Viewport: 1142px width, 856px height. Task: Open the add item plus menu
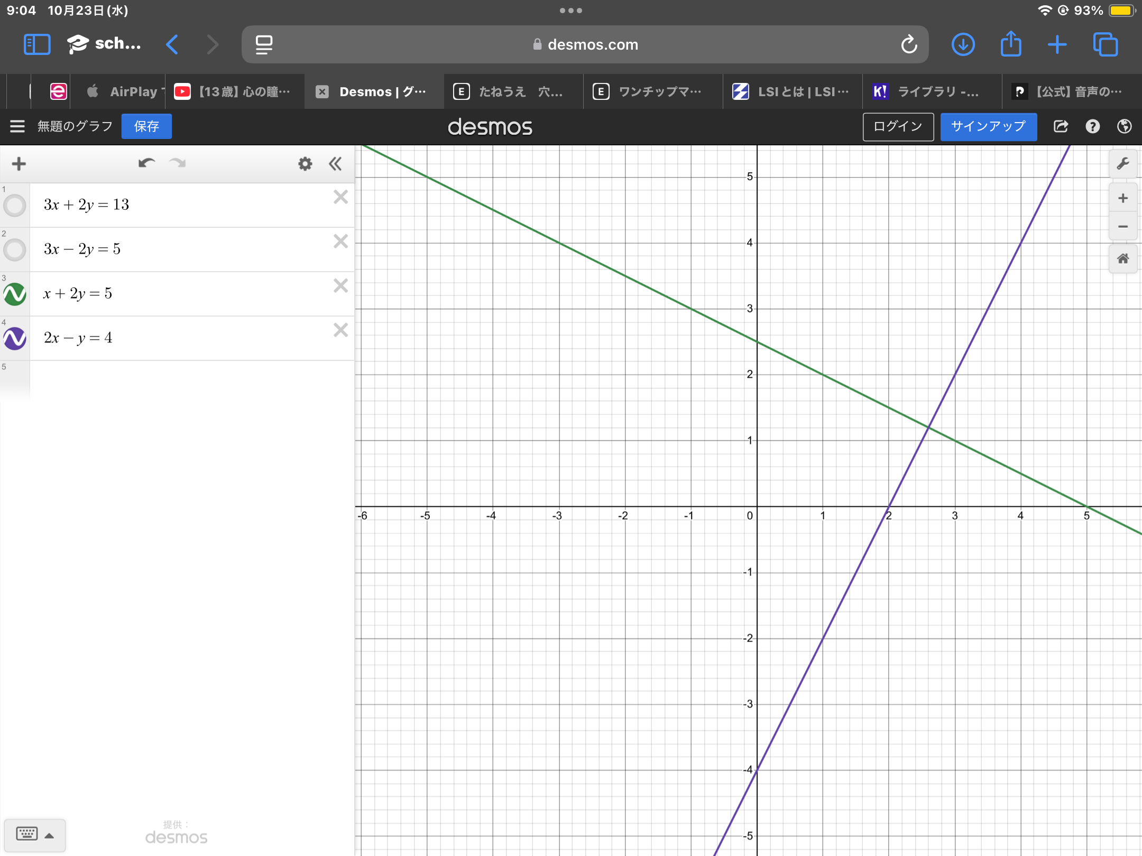point(19,164)
